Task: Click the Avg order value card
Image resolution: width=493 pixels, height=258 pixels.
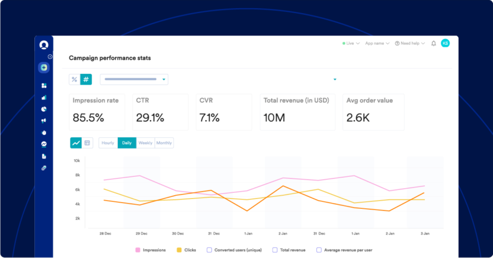Action: [x=373, y=112]
